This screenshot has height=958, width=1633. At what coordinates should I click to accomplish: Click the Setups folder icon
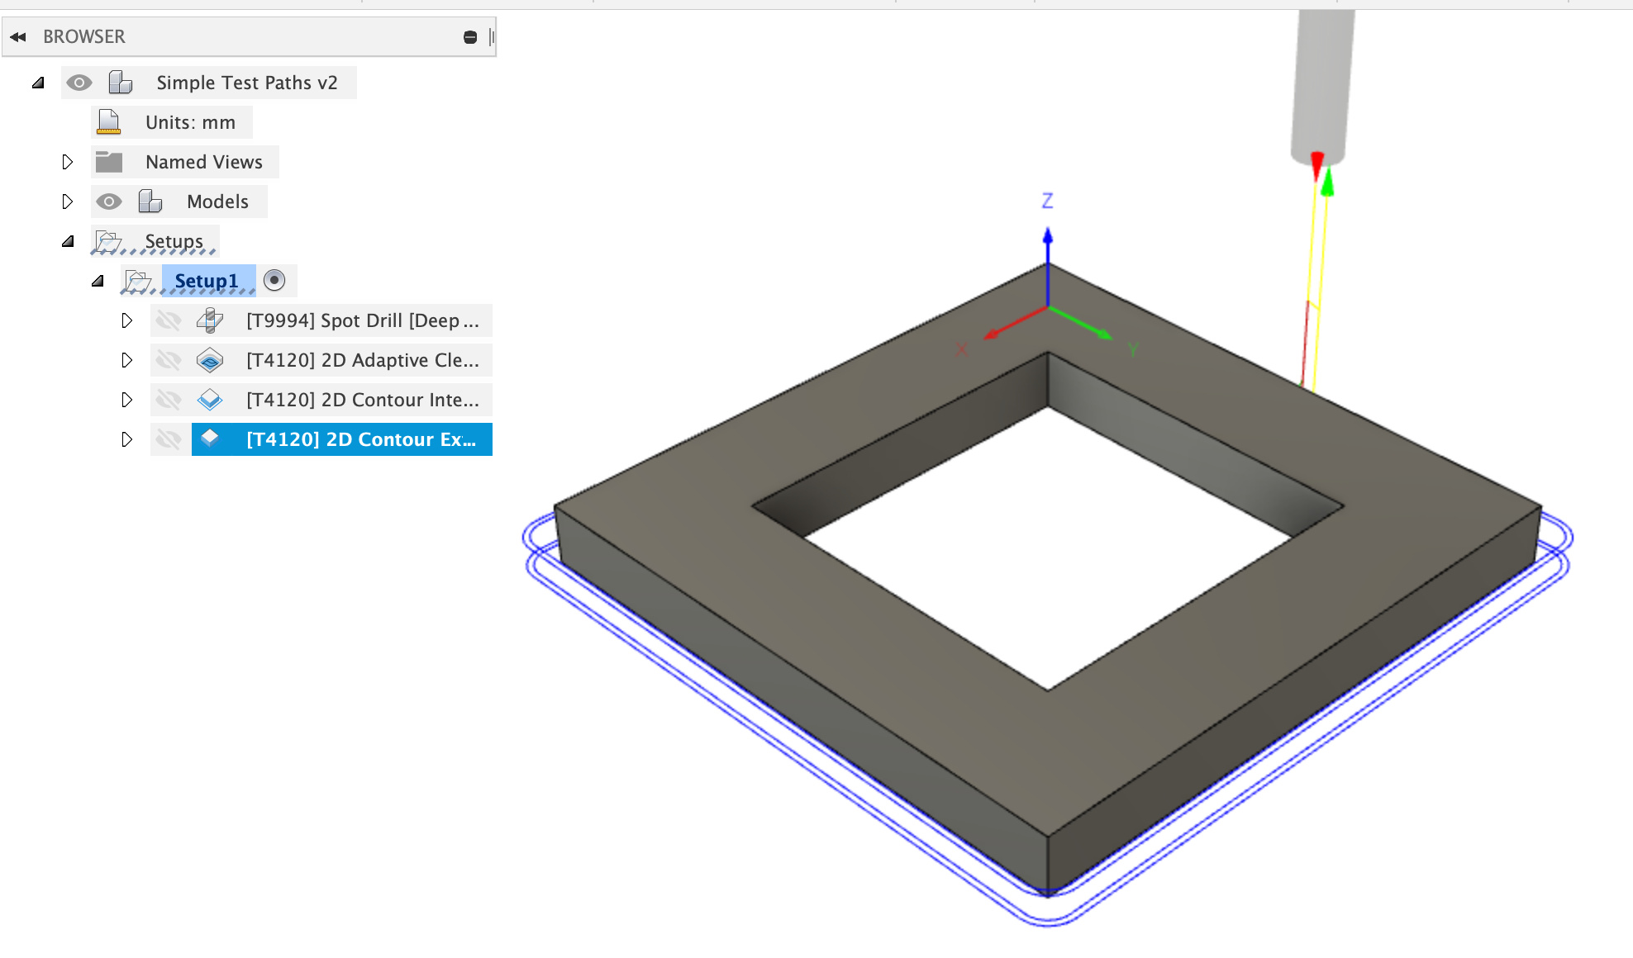coord(107,241)
